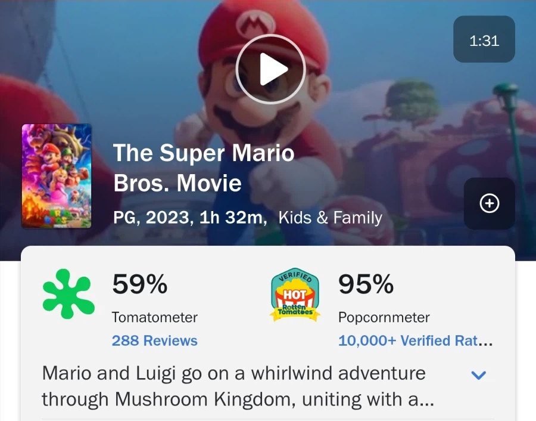Click the movie title text
Screen dimensions: 536x421
pos(204,168)
